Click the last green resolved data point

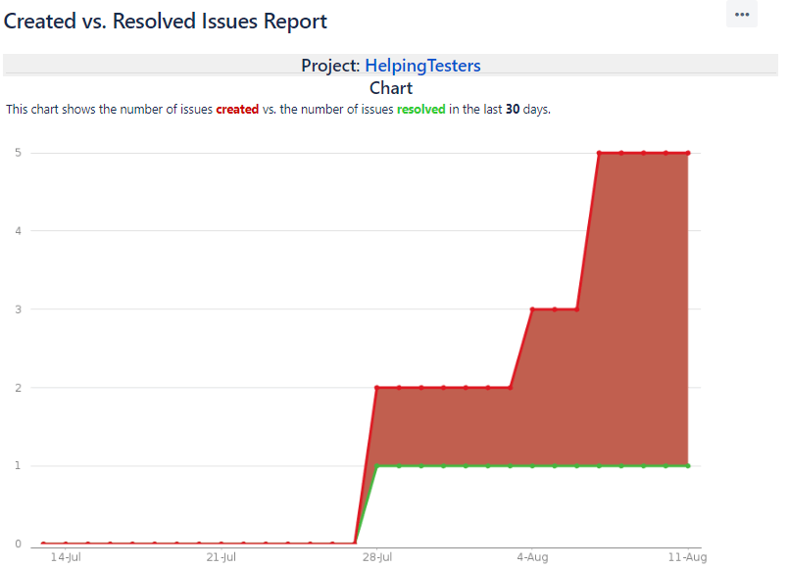688,466
